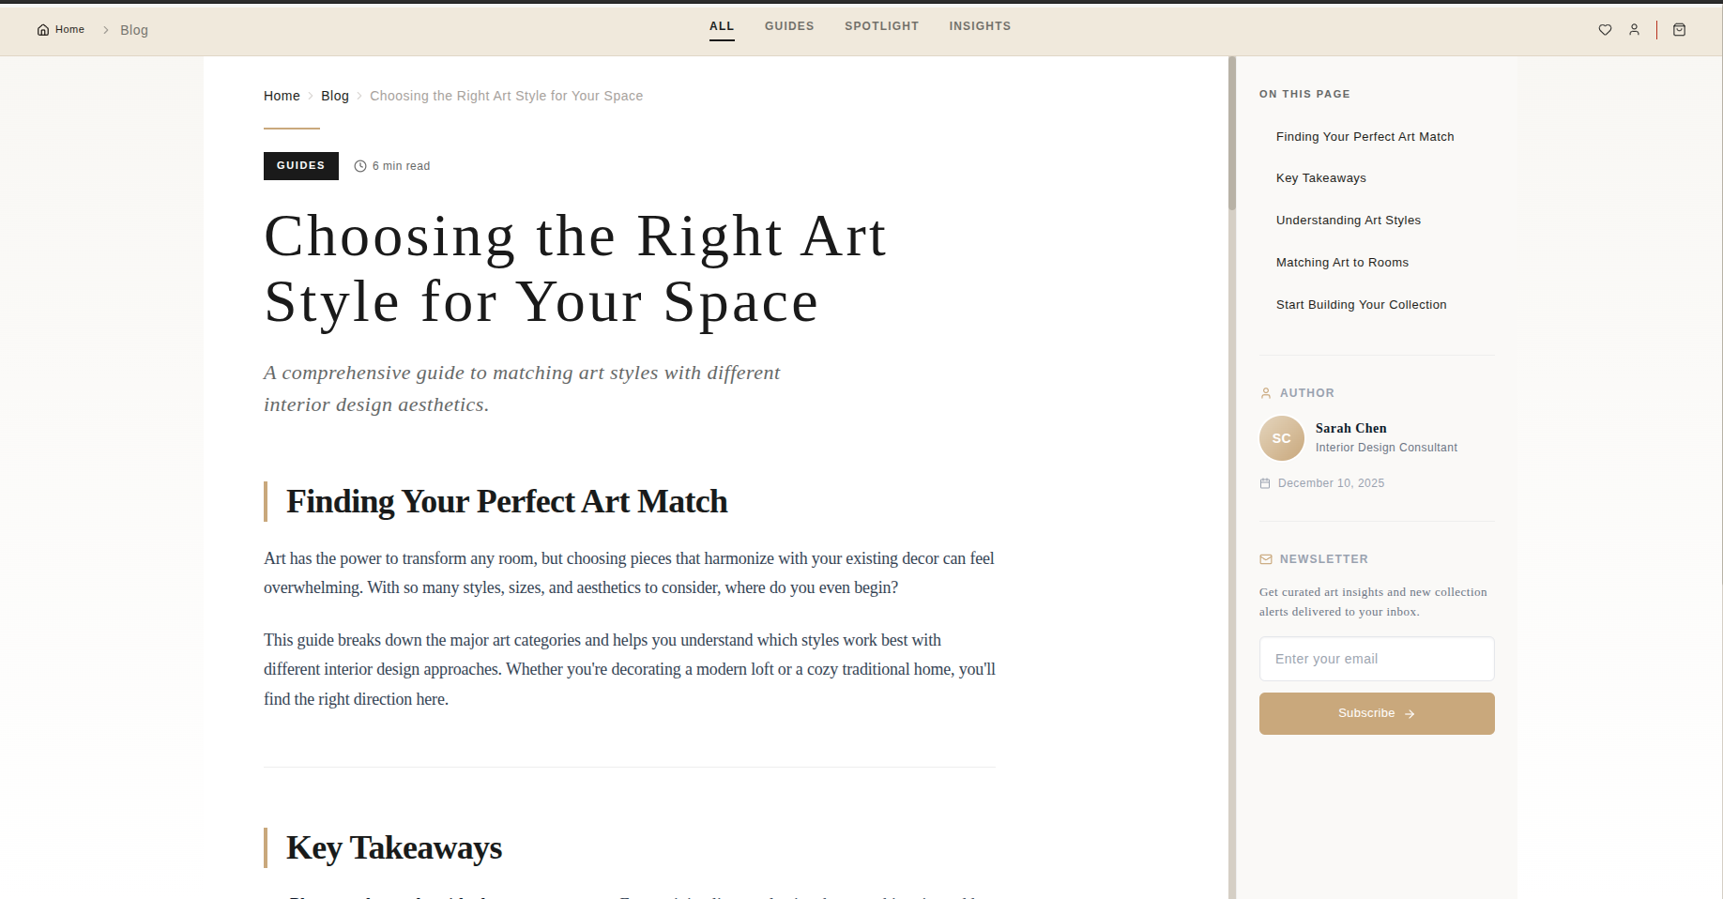Click the calendar icon beside December 10, 2025
1723x899 pixels.
[x=1265, y=482]
